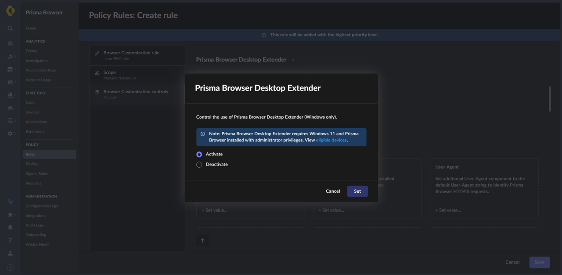
Task: Open Integrations under Administration
Action: pyautogui.click(x=36, y=215)
